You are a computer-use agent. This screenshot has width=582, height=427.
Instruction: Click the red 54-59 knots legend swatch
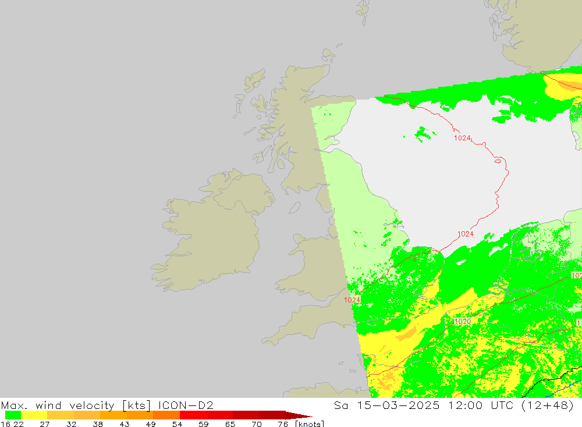(x=193, y=415)
